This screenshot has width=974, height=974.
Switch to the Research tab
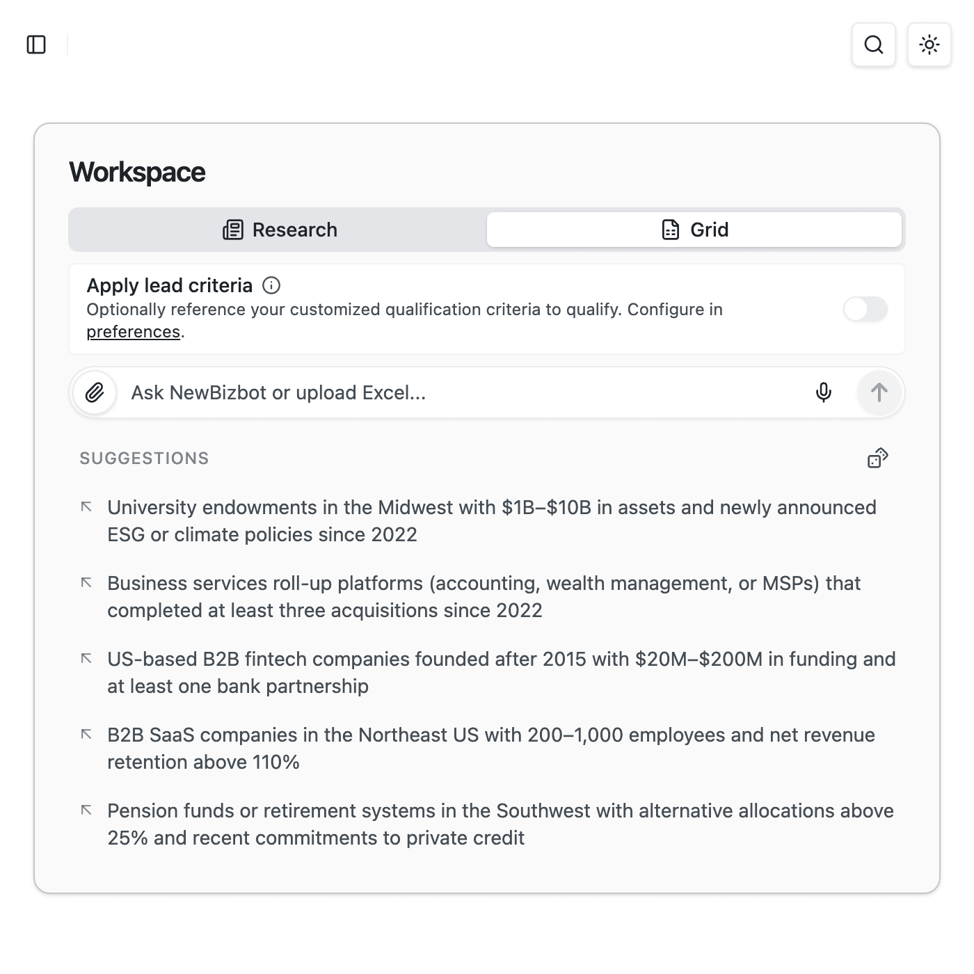click(x=278, y=230)
